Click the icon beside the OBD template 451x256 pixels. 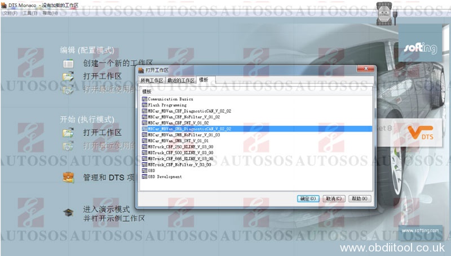click(144, 170)
